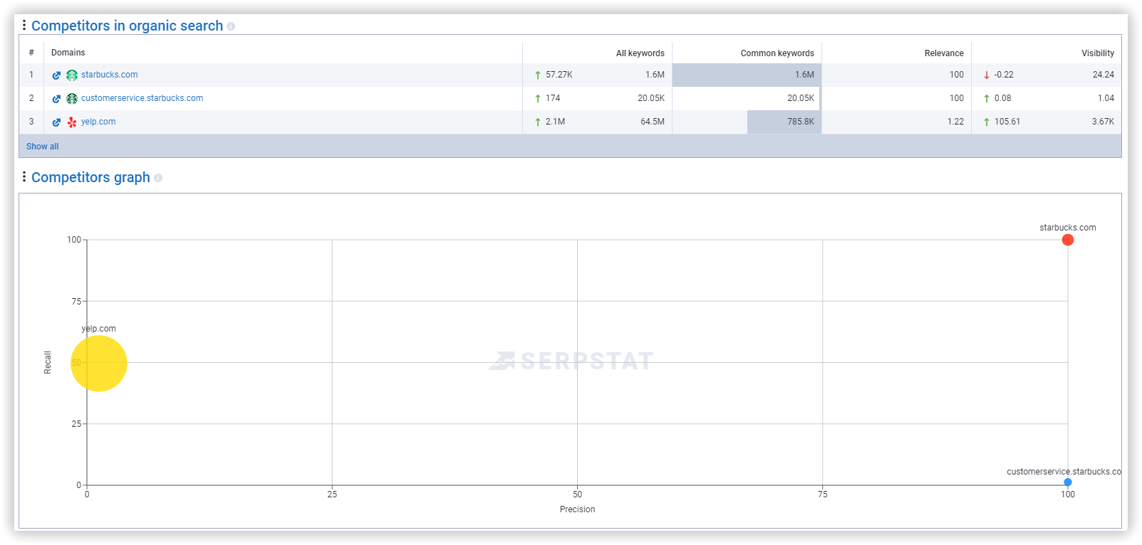Open customerservice.starbucks.com via external link icon
Viewport: 1142px width, 545px height.
pyautogui.click(x=56, y=99)
